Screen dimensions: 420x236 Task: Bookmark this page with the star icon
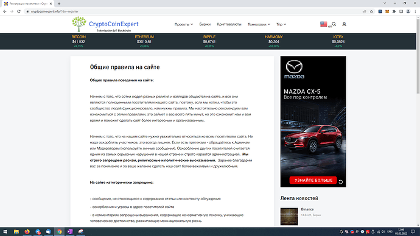(x=371, y=11)
